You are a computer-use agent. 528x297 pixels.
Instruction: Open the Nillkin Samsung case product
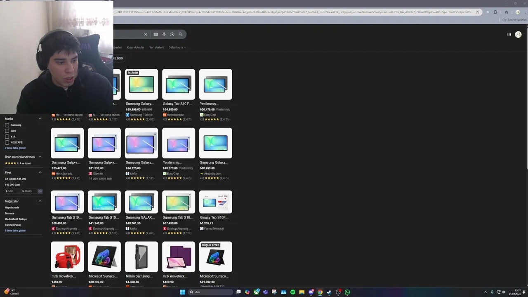pyautogui.click(x=141, y=264)
